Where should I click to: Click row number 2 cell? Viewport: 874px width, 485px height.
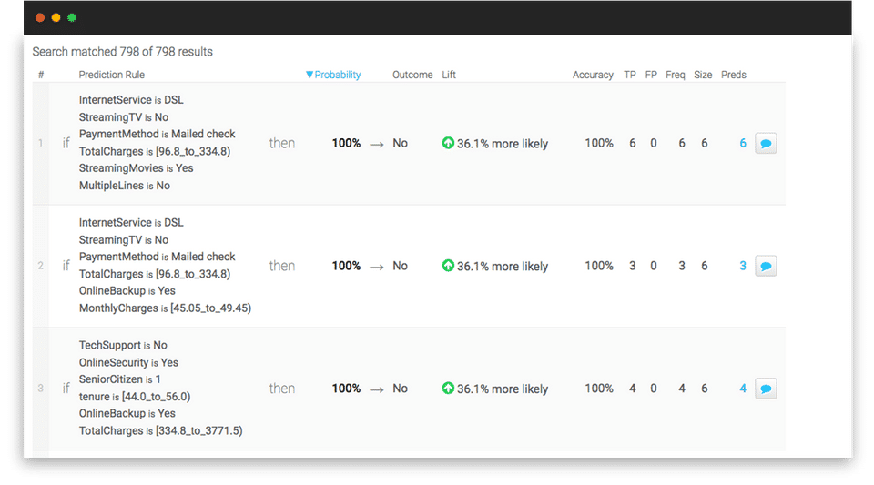[x=40, y=266]
